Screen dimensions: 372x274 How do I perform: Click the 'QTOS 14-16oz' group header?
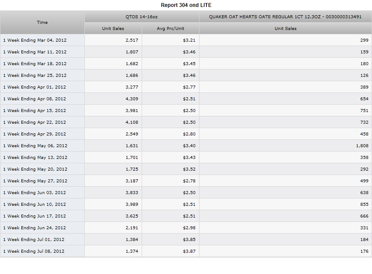142,17
